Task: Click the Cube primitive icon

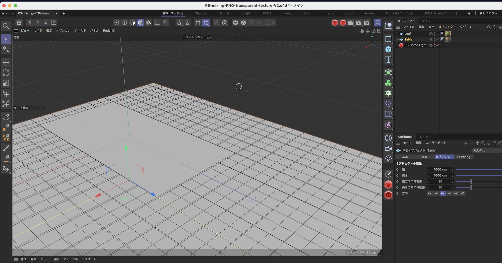Action: tap(388, 49)
